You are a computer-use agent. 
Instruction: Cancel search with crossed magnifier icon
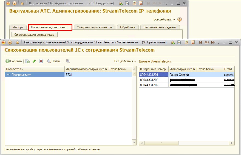68,61
